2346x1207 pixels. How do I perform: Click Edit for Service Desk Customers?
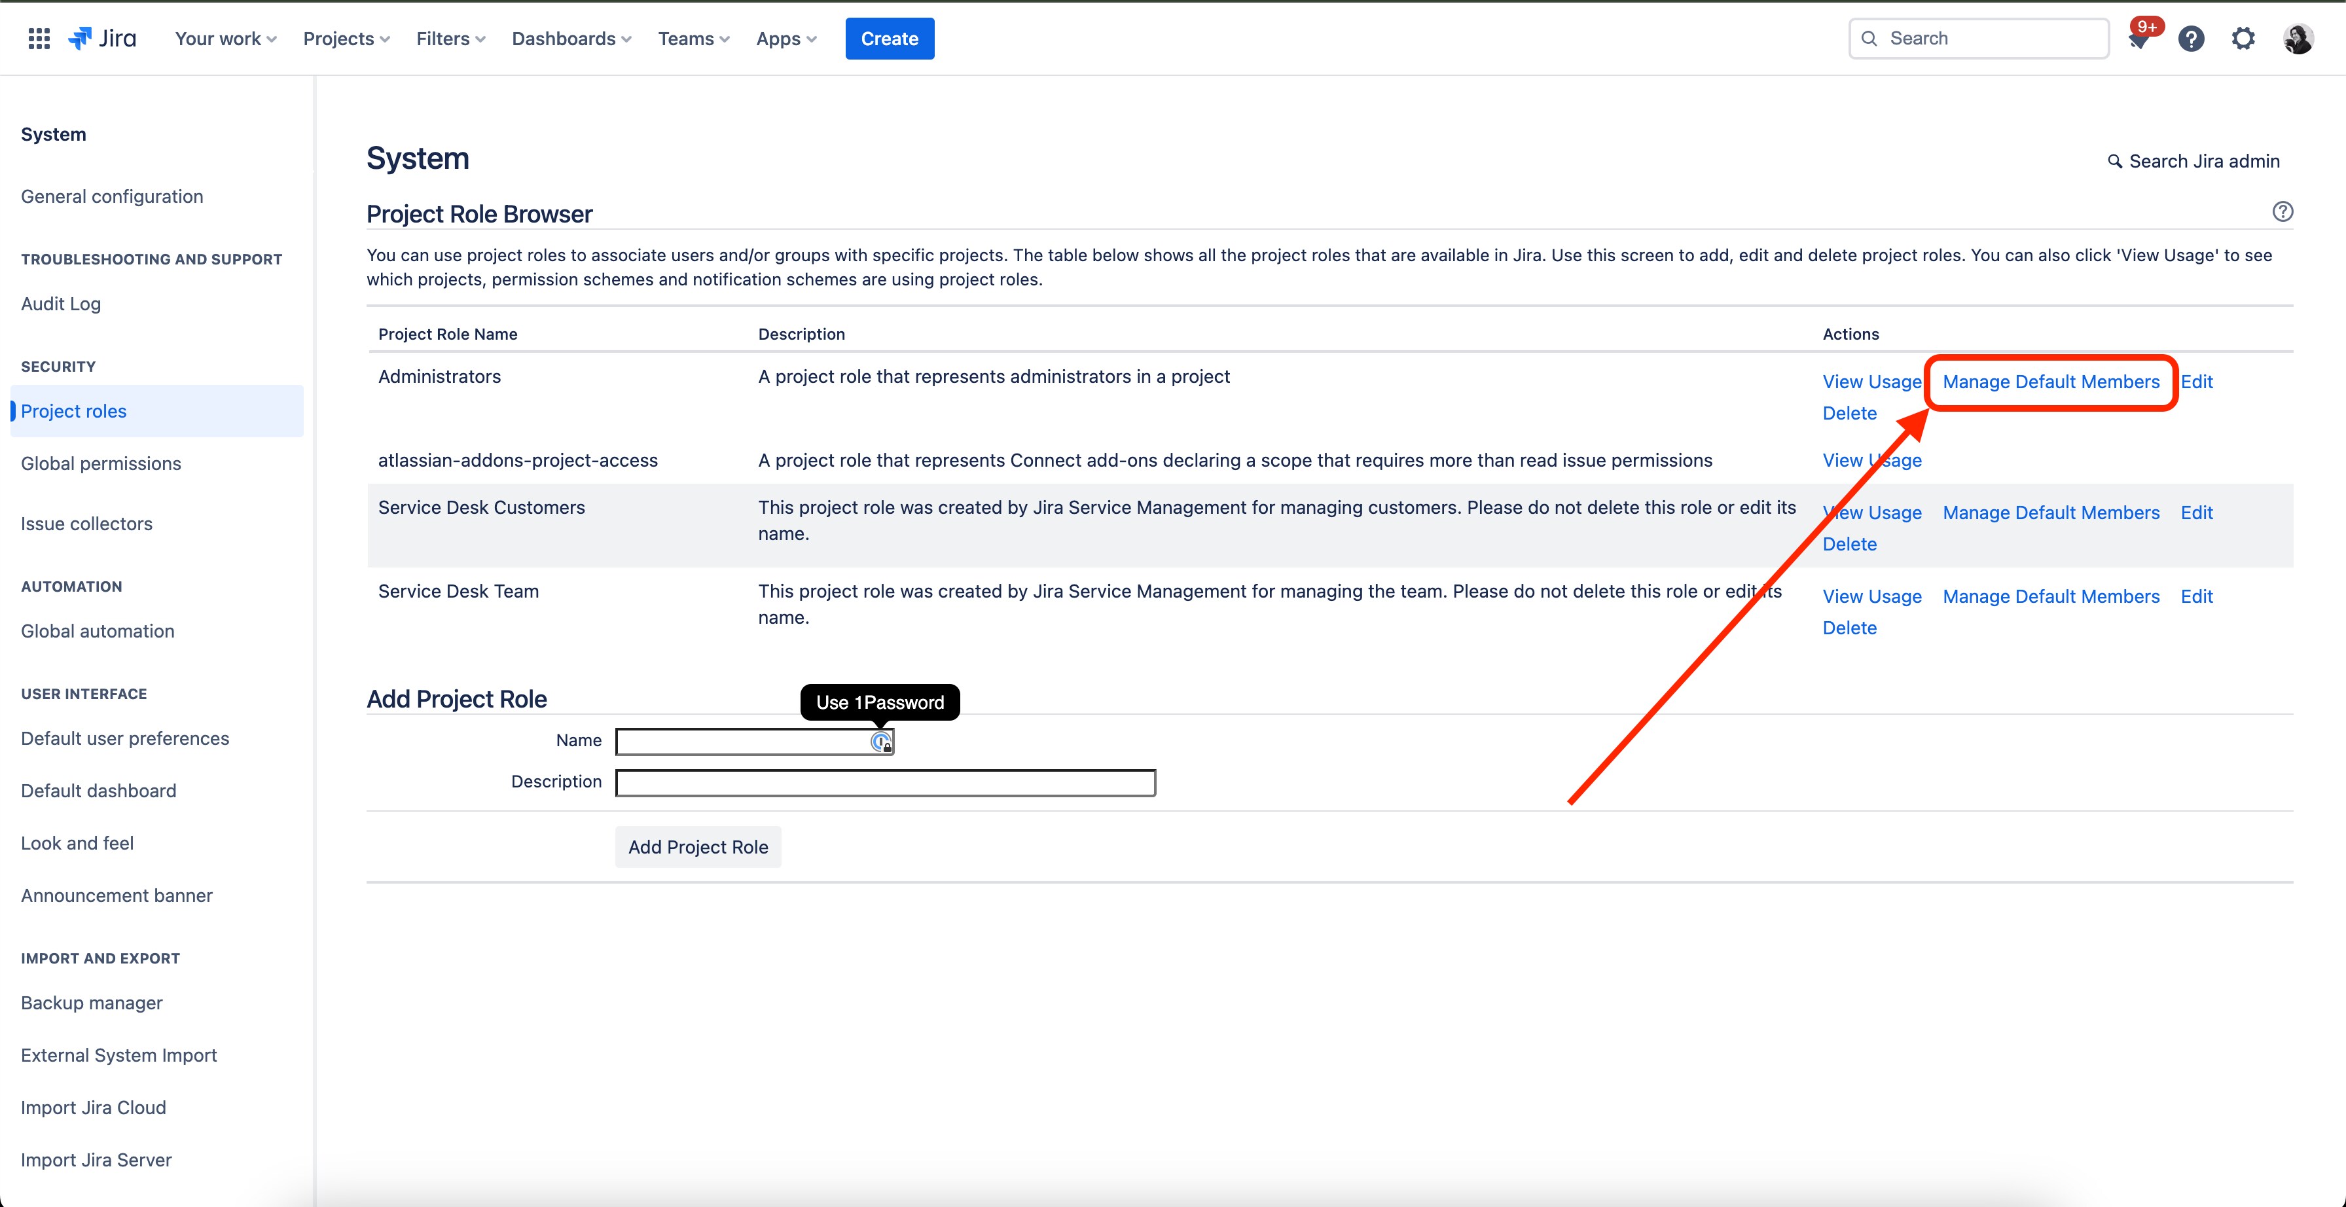(2197, 513)
